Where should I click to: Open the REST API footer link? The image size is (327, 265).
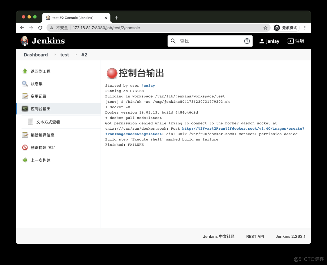tap(255, 236)
